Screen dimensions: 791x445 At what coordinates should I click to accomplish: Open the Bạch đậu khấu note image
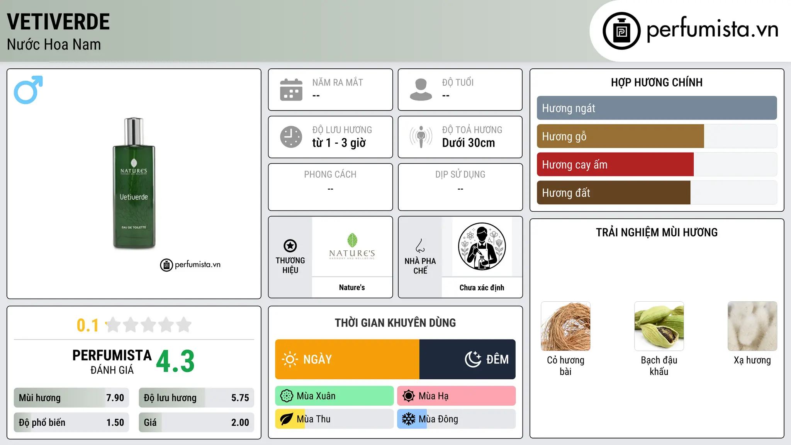click(x=659, y=326)
